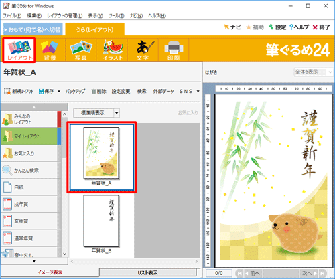335x279 pixels.
Task: Open the ヘルプ(H) menu
Action: coord(157,15)
